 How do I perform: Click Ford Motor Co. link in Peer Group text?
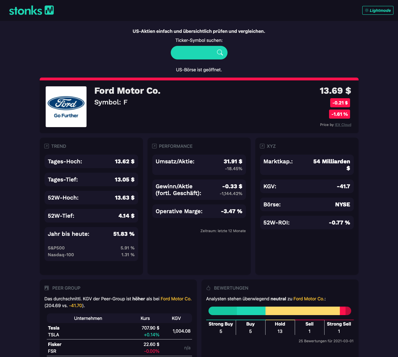[176, 299]
